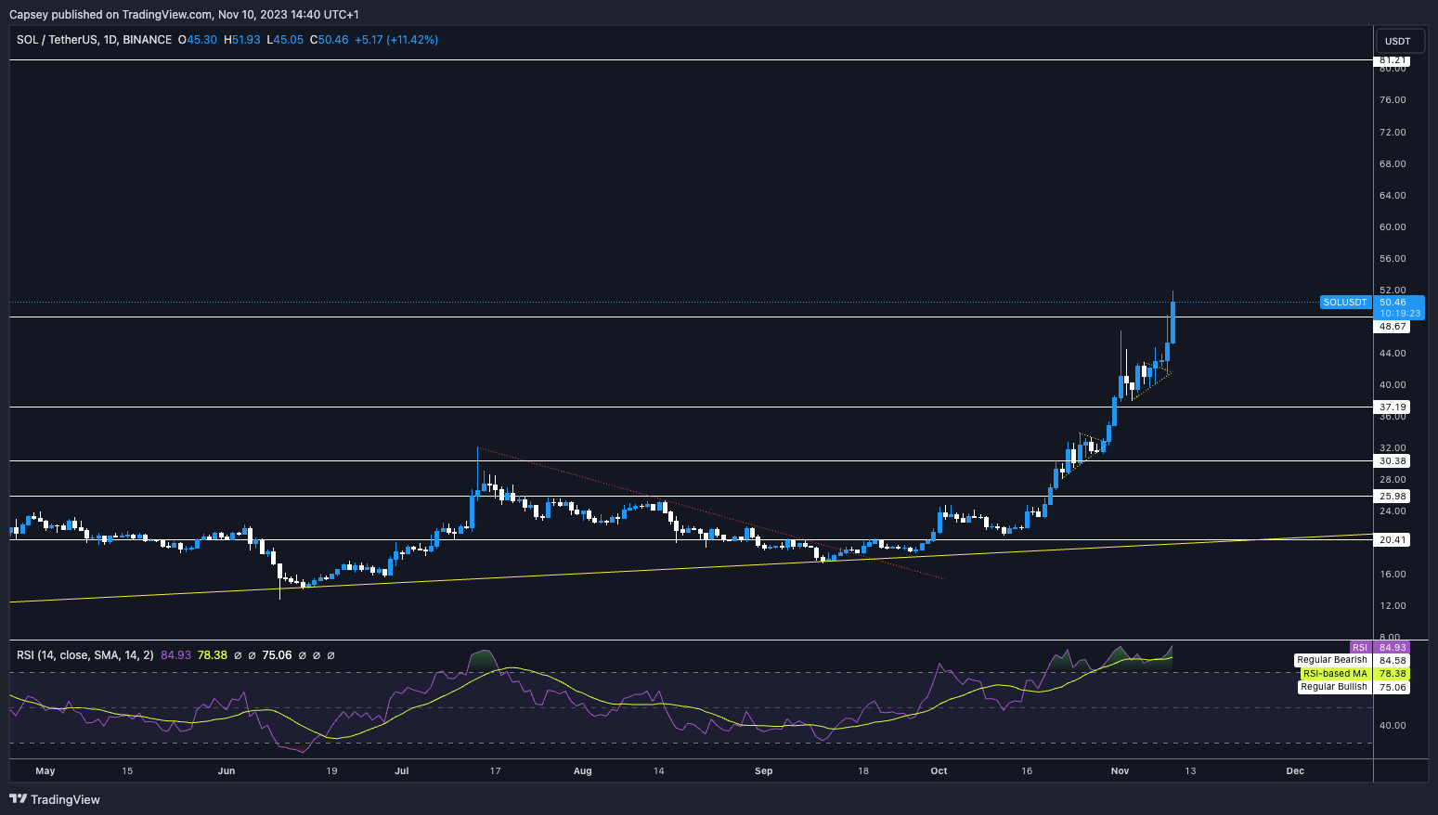The width and height of the screenshot is (1438, 815).
Task: Select the 30.38 price level tag
Action: pos(1393,461)
